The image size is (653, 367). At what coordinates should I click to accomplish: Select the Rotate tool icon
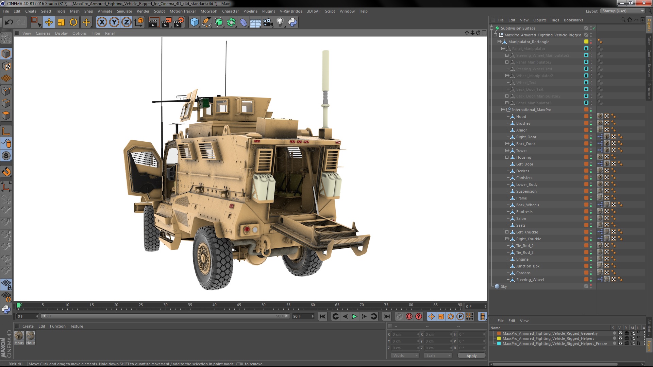click(73, 22)
